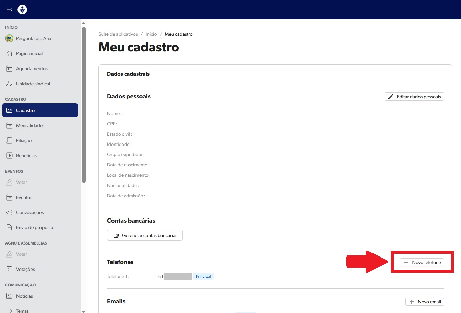
Task: Click the sidebar scrollbar down arrow
Action: click(84, 311)
